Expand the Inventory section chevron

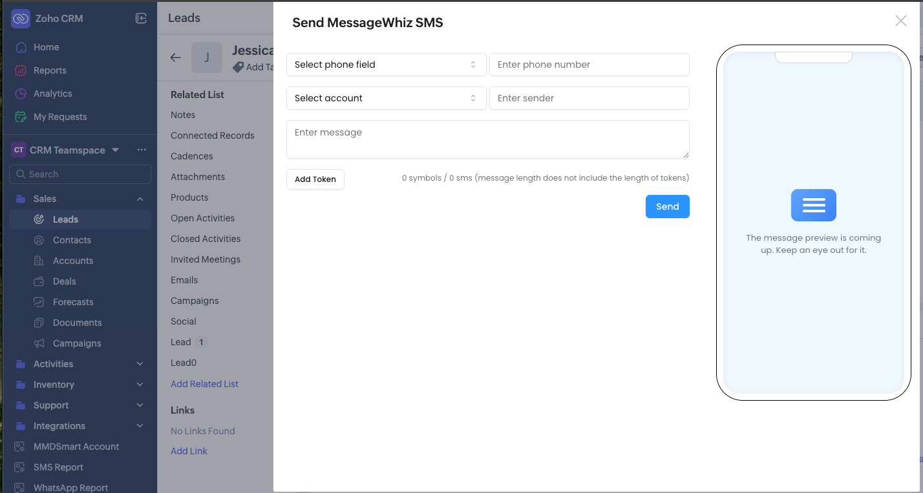click(x=140, y=385)
